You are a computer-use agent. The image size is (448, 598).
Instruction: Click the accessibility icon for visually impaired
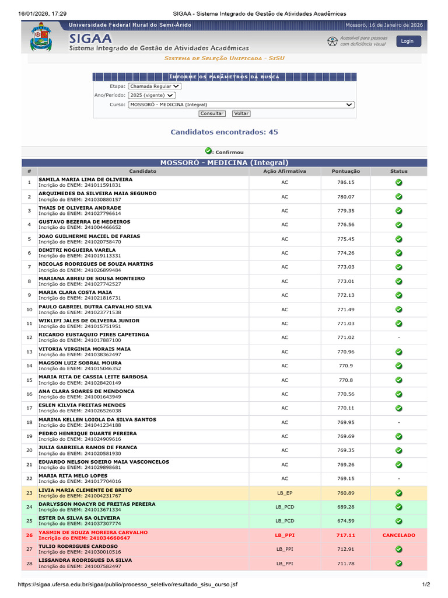click(x=332, y=41)
